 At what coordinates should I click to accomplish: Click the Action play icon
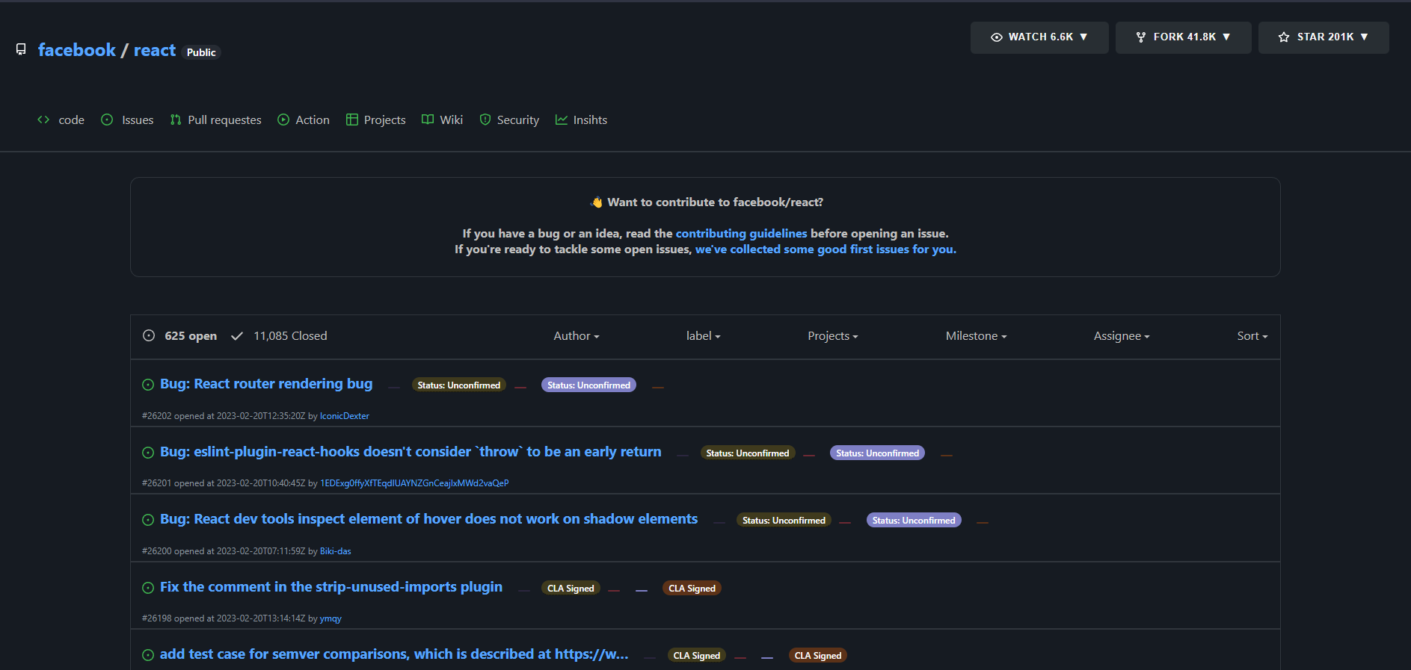283,120
